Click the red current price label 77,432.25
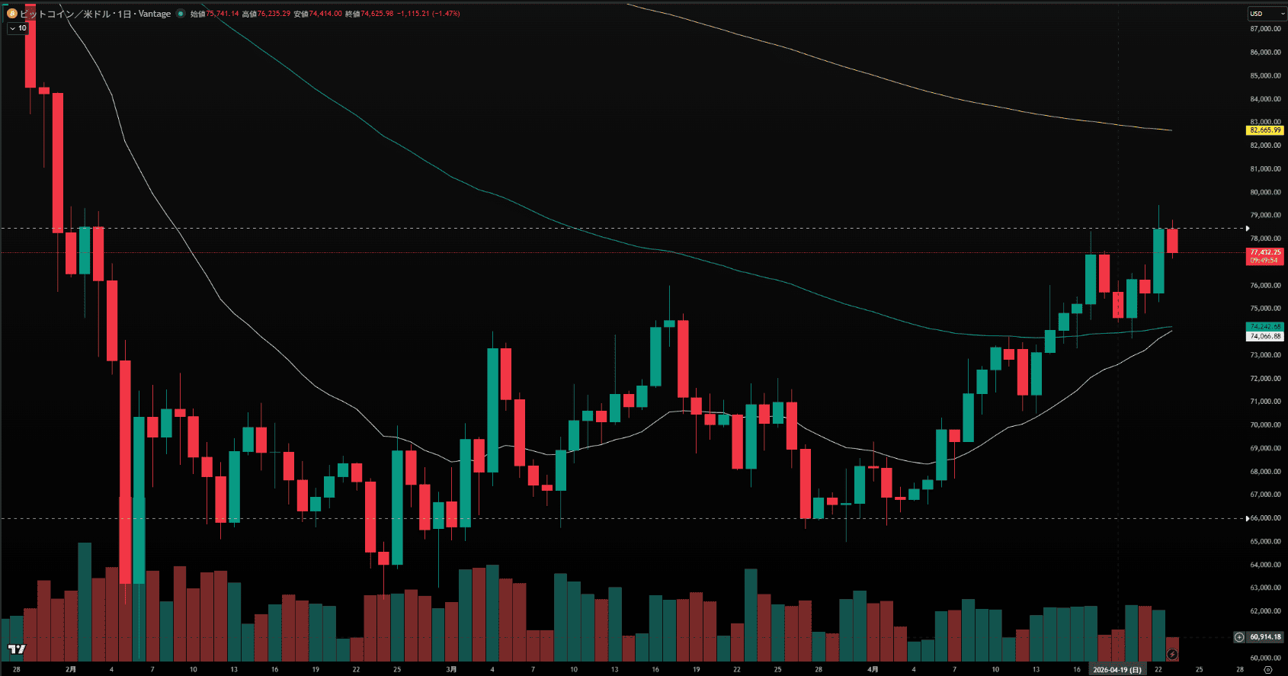 pos(1265,252)
